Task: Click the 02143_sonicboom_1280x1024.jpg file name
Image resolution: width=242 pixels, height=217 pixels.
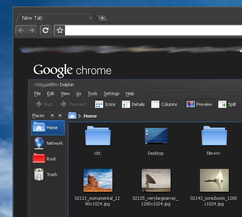Action: [214, 201]
